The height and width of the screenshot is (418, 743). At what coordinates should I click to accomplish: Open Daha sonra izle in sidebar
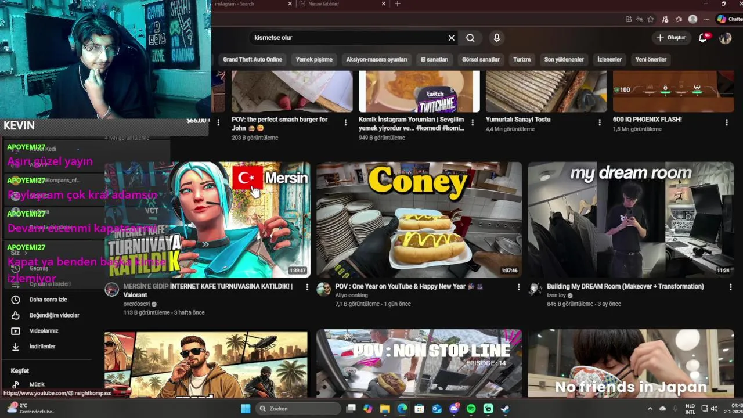(x=49, y=300)
